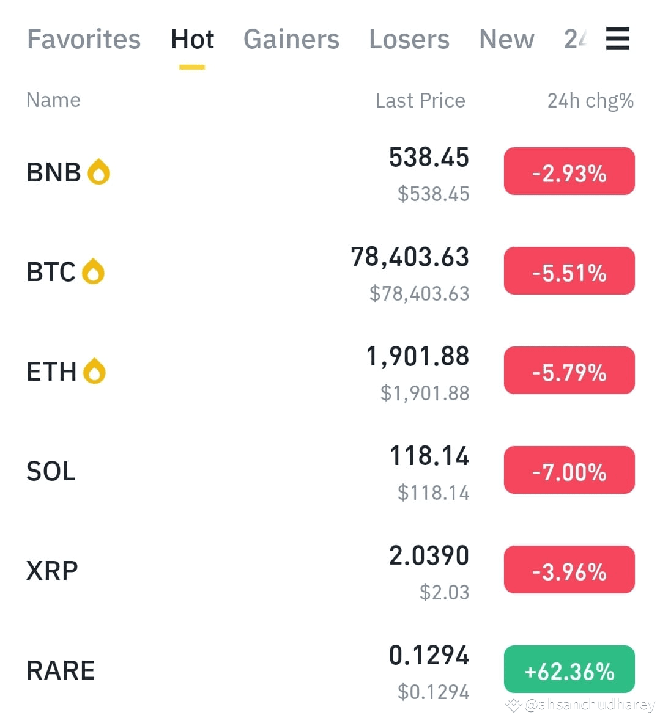660x718 pixels.
Task: Toggle the BTC -5.51% change badge
Action: [x=569, y=271]
